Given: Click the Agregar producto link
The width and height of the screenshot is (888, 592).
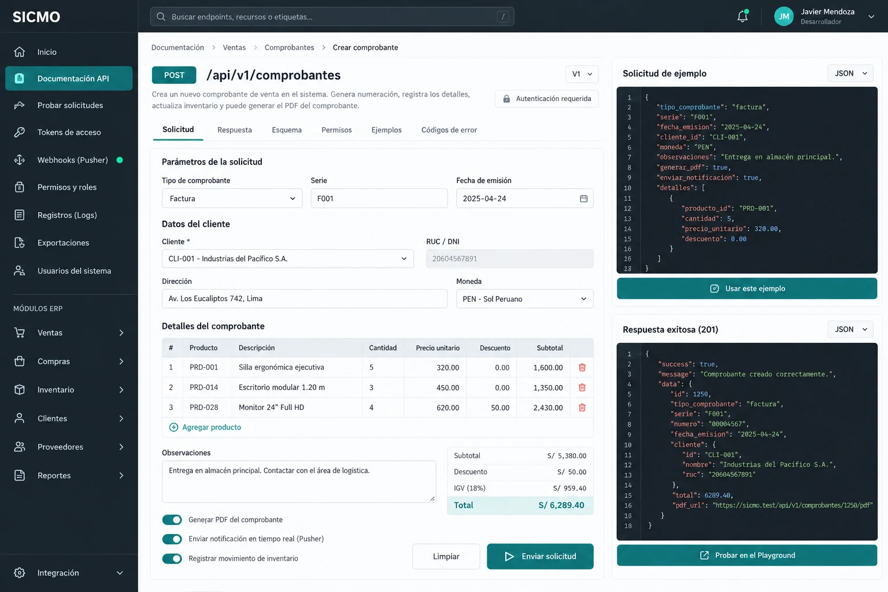Looking at the screenshot, I should tap(205, 427).
